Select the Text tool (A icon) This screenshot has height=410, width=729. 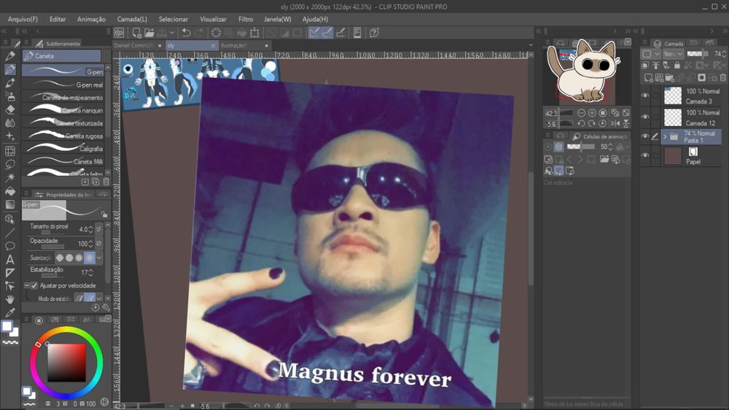pos(10,259)
